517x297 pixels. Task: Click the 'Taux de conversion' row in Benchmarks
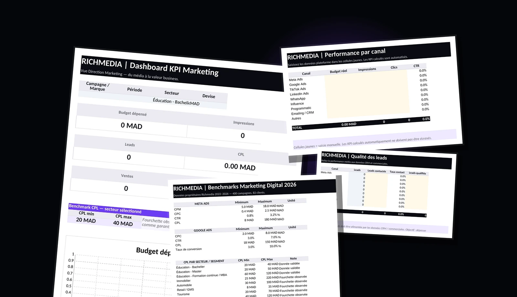pyautogui.click(x=188, y=249)
